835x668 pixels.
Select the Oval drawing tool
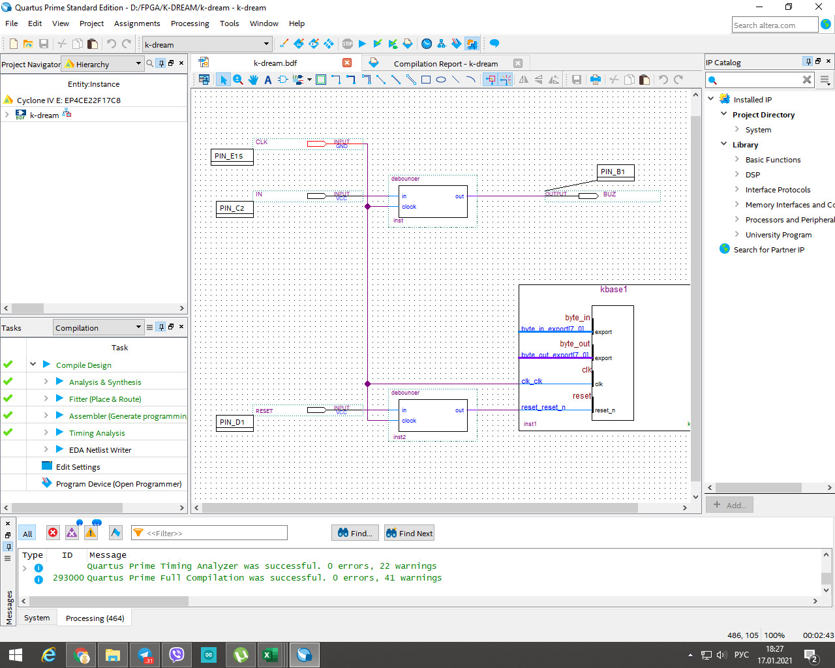click(x=441, y=80)
